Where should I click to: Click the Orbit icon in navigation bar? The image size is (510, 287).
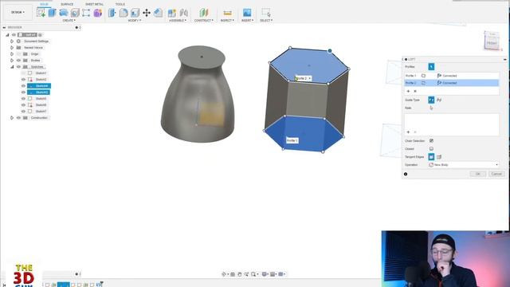point(224,274)
